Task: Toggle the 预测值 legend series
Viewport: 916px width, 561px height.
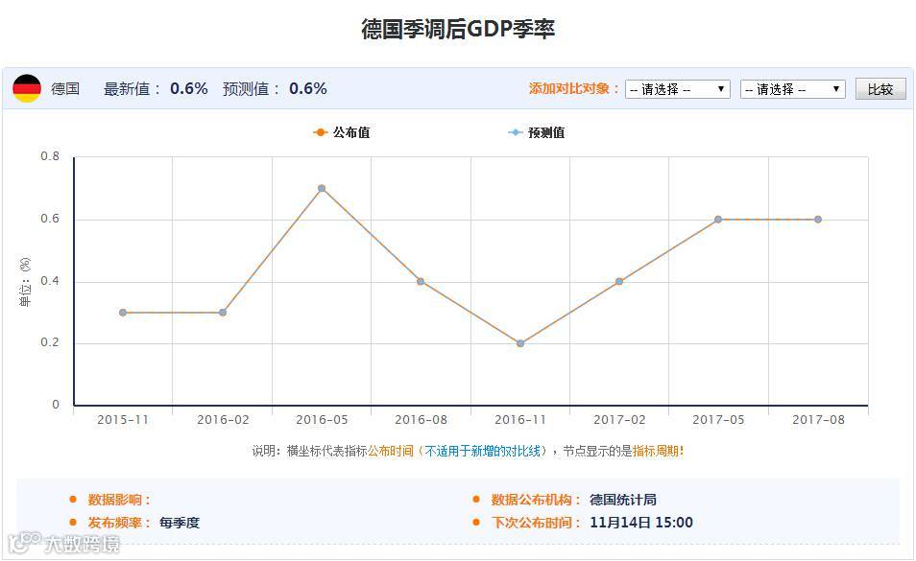Action: click(537, 132)
